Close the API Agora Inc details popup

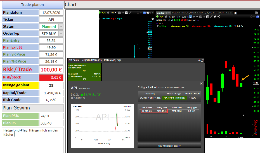[x=202, y=84]
